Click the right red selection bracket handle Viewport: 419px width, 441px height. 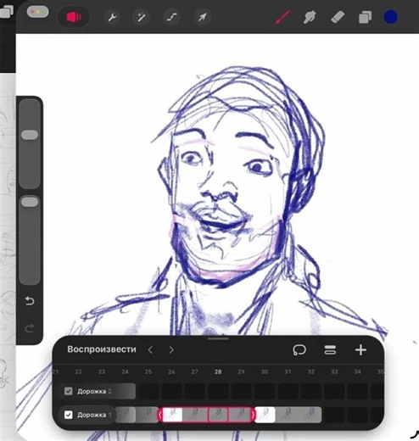[253, 415]
